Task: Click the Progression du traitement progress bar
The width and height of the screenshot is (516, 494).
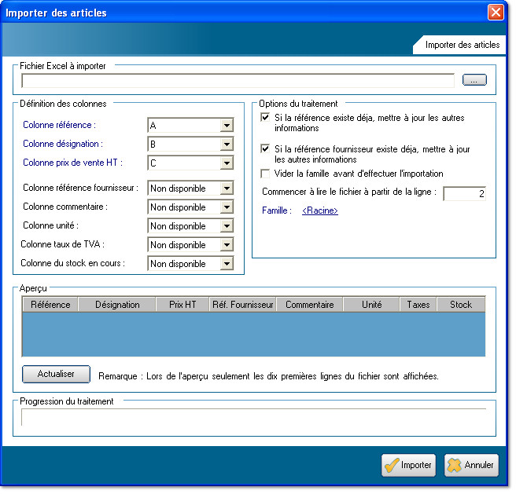Action: pos(253,417)
